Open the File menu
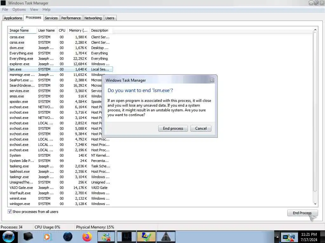The height and width of the screenshot is (243, 325). (5, 9)
